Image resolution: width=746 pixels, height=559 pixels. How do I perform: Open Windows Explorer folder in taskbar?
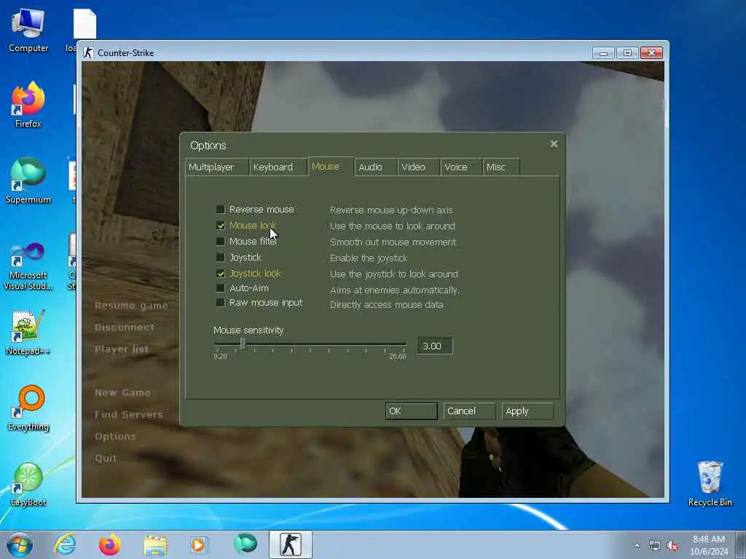155,544
